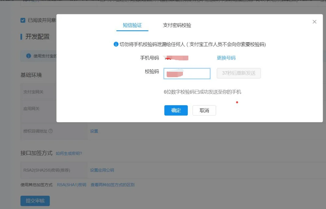Toggle the 已阅读并同意 checkbox
This screenshot has height=209, width=326.
(23, 20)
